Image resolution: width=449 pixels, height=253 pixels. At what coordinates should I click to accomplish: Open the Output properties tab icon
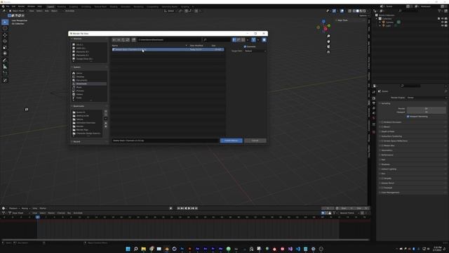pos(374,103)
